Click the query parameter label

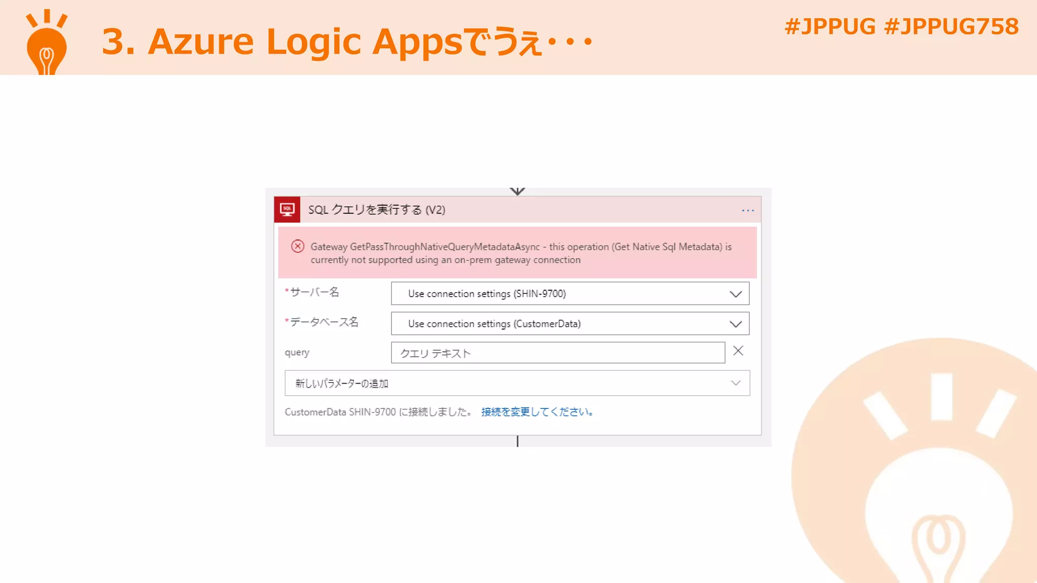click(x=297, y=352)
